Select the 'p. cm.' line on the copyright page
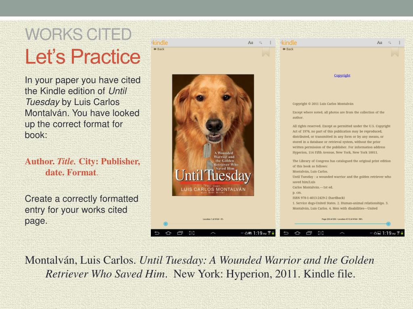 297,193
